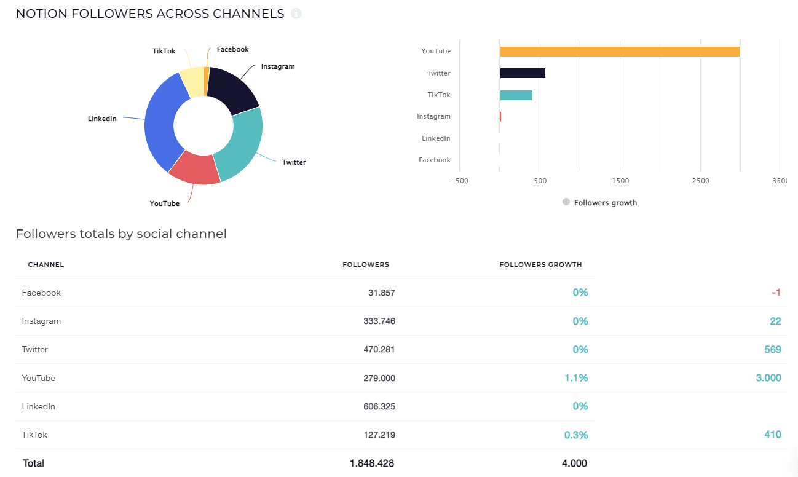798x477 pixels.
Task: Select the blue LinkedIn slice in donut chart
Action: click(x=161, y=123)
